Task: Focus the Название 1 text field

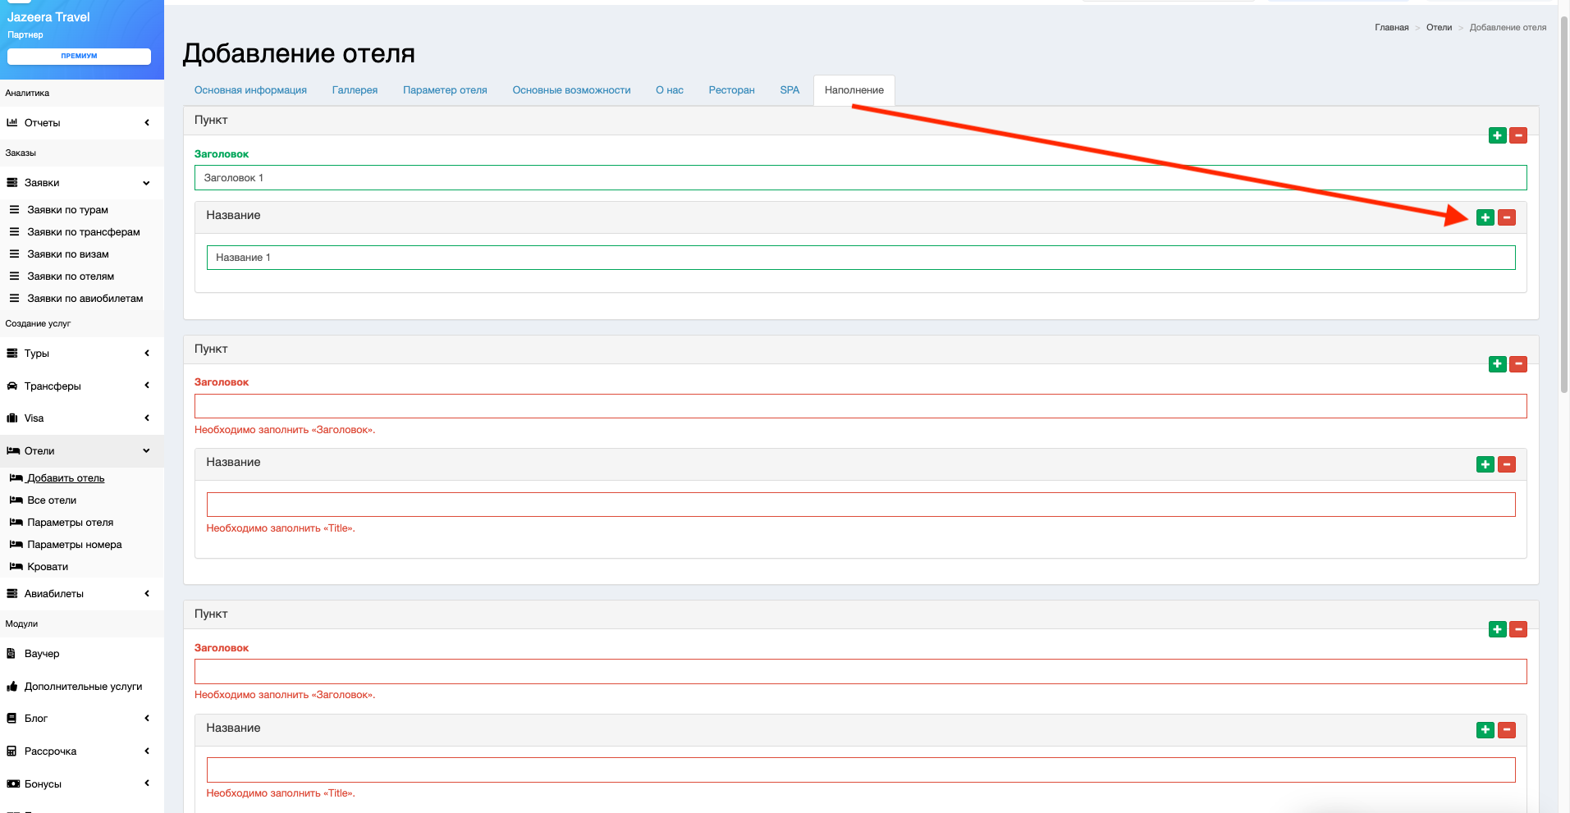Action: (860, 258)
